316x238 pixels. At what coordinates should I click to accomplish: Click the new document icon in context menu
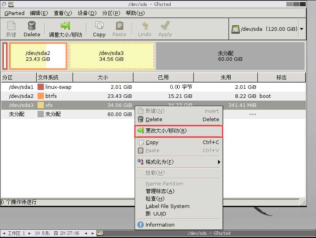point(141,111)
